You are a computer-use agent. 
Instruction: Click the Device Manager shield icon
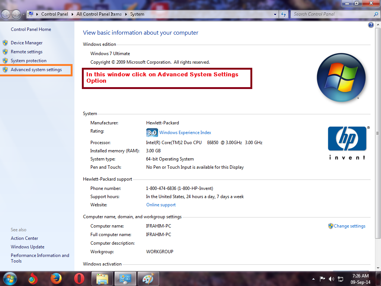(x=5, y=43)
